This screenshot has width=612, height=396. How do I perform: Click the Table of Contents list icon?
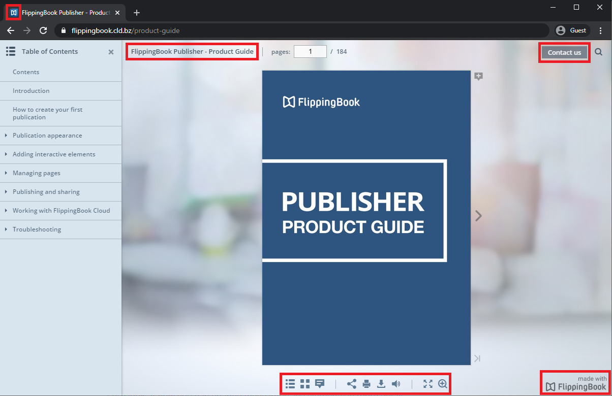[x=11, y=51]
